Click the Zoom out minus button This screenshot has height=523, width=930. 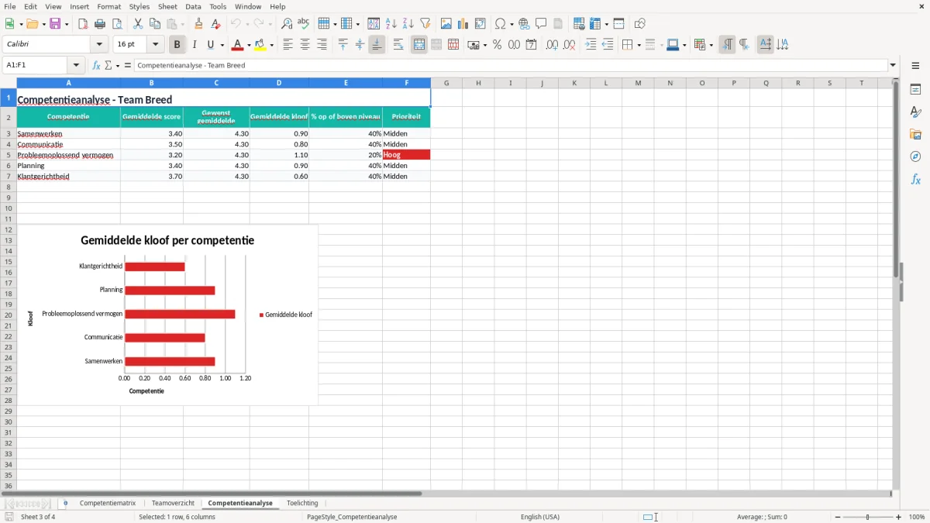point(838,517)
